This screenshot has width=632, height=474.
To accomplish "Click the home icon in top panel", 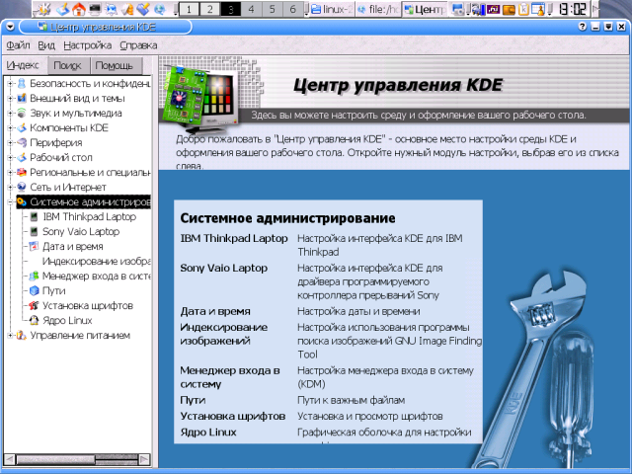I will click(x=78, y=10).
